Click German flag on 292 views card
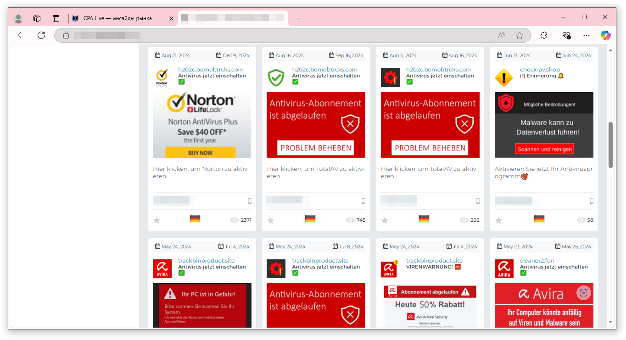 [x=424, y=219]
